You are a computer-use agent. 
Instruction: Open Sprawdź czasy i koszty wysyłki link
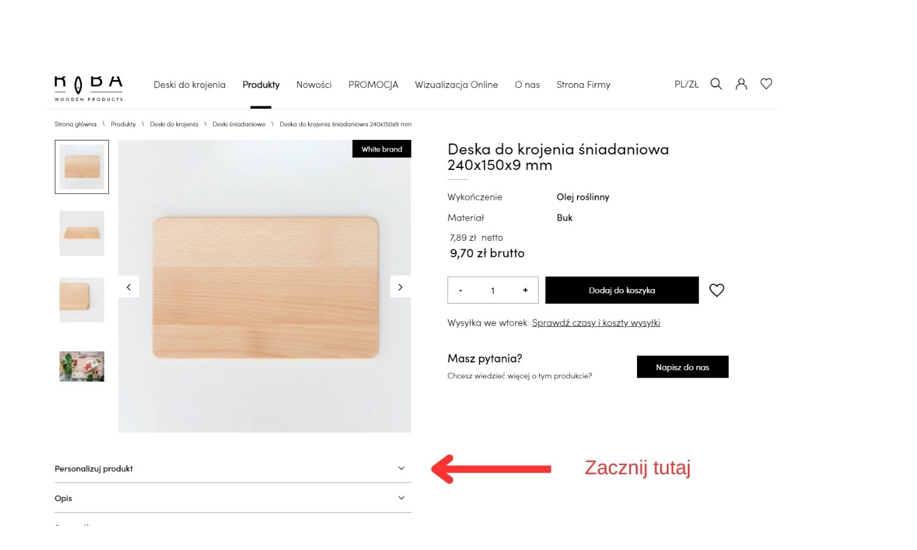pos(596,323)
